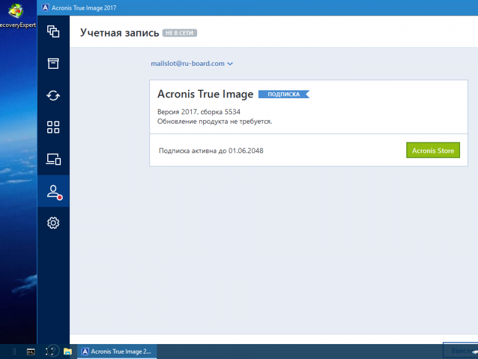This screenshot has width=478, height=359.
Task: Open the Sync section in sidebar
Action: [53, 96]
